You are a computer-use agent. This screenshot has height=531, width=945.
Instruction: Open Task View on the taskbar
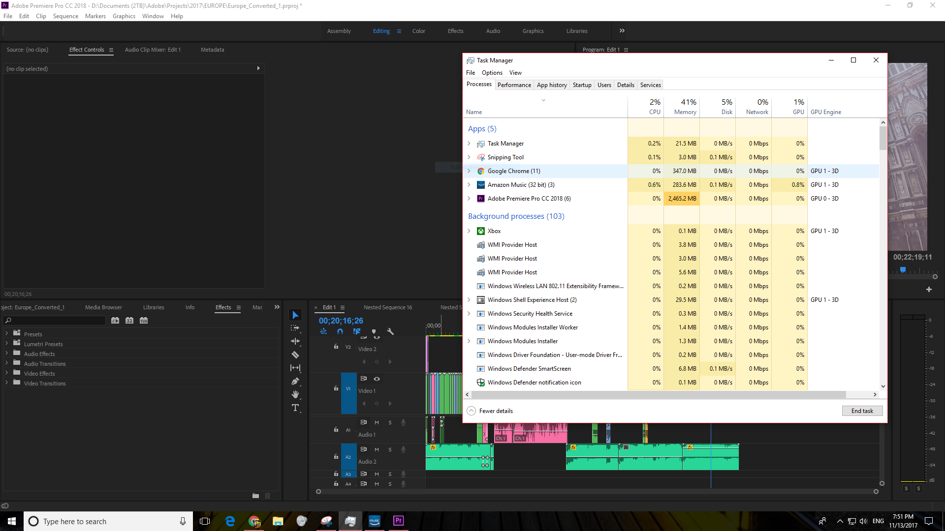pos(205,521)
